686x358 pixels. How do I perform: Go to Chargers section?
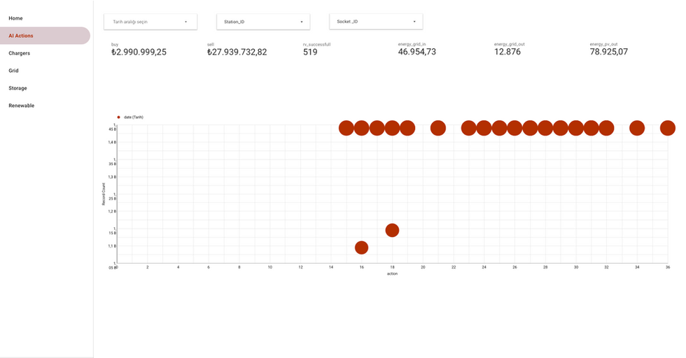pyautogui.click(x=20, y=53)
